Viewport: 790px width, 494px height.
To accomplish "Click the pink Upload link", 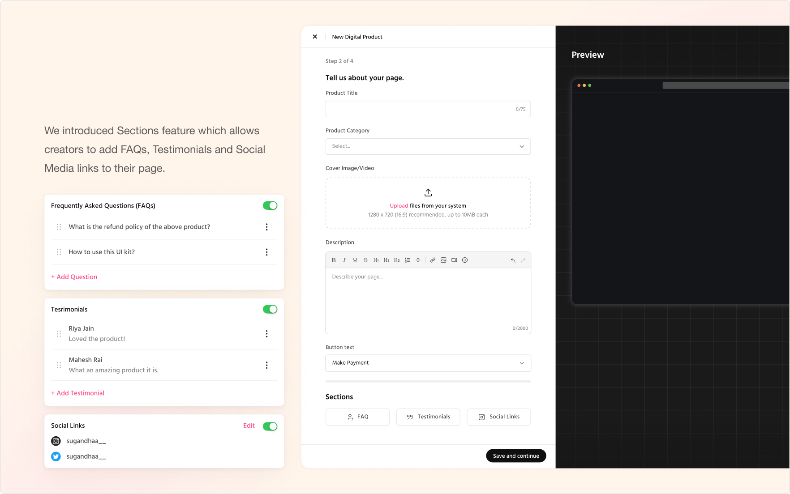I will click(399, 206).
